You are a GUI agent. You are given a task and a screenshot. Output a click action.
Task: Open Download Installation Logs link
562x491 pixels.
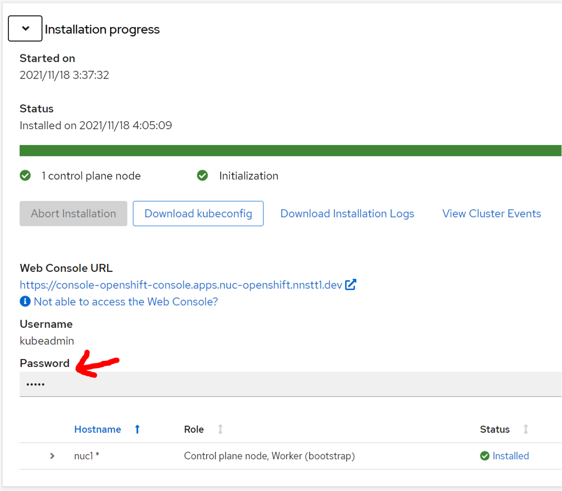[347, 213]
